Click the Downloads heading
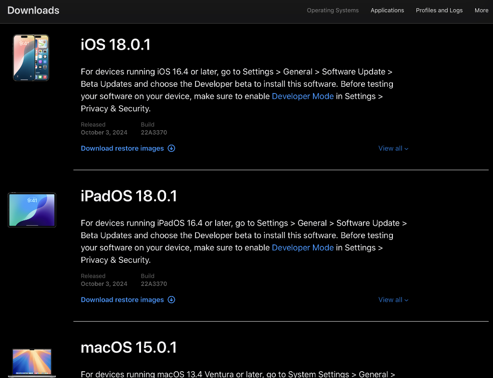Screen dimensions: 493x378 pos(33,10)
